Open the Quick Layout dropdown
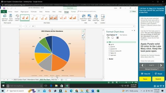This screenshot has width=166, height=93. [11, 18]
